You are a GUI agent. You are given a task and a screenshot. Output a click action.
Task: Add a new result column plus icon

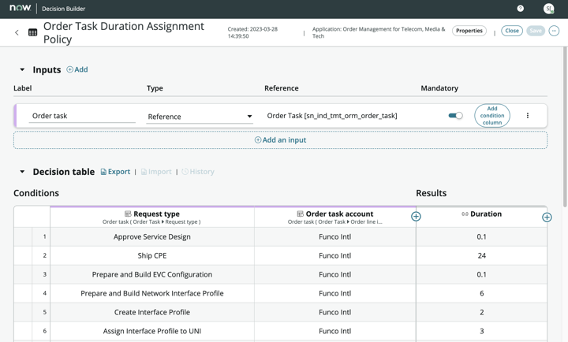[x=547, y=217]
